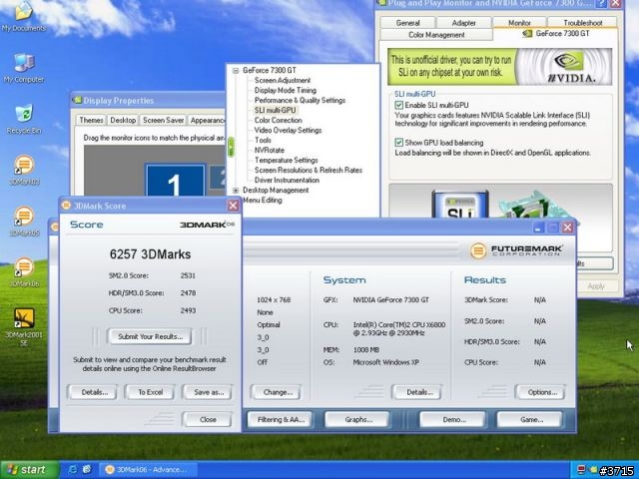The image size is (639, 479).
Task: Click Options button under Results section
Action: (x=542, y=392)
